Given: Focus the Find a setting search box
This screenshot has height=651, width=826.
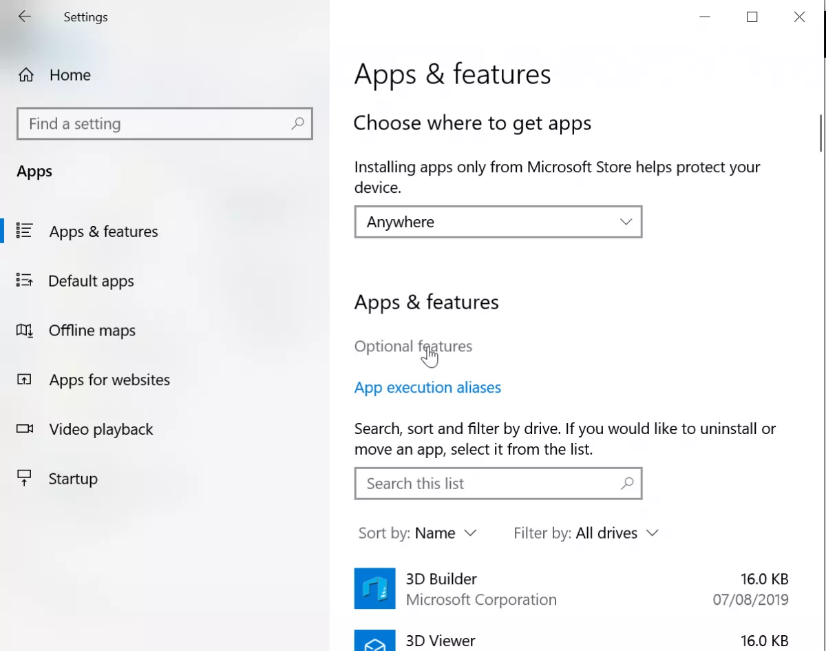Looking at the screenshot, I should point(165,124).
